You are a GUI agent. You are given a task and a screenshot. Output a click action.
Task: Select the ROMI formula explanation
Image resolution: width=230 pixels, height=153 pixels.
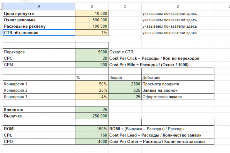(147, 129)
